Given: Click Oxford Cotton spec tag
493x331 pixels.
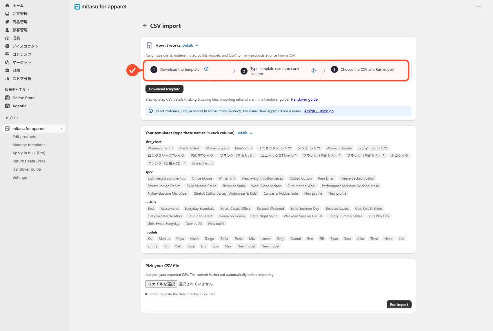Looking at the screenshot, I should pyautogui.click(x=301, y=178).
